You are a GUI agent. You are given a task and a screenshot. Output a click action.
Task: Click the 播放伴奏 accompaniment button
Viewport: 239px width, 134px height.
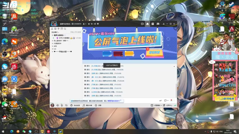[x=87, y=105]
